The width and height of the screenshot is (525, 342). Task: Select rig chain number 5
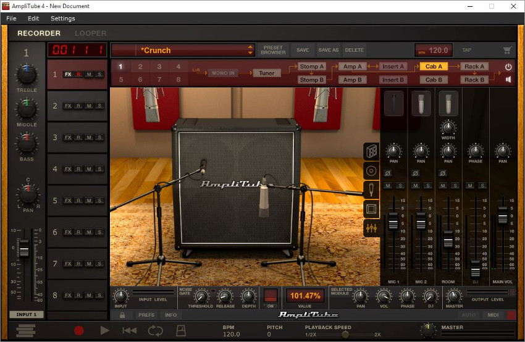[121, 80]
